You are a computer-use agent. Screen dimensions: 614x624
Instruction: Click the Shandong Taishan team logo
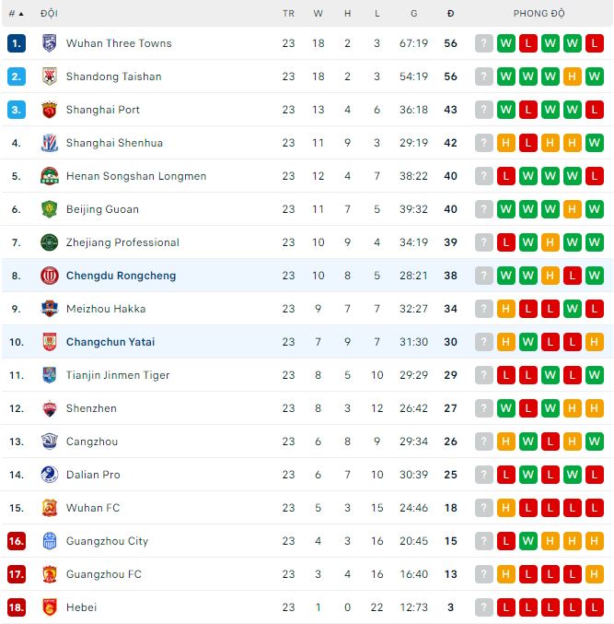pos(50,77)
